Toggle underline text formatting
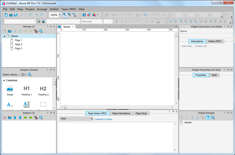235x155 pixels. coord(126,22)
